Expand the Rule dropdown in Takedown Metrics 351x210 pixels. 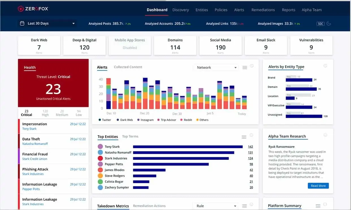tap(216, 206)
